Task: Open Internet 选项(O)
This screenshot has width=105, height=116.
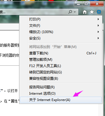Action: pyautogui.click(x=61, y=94)
